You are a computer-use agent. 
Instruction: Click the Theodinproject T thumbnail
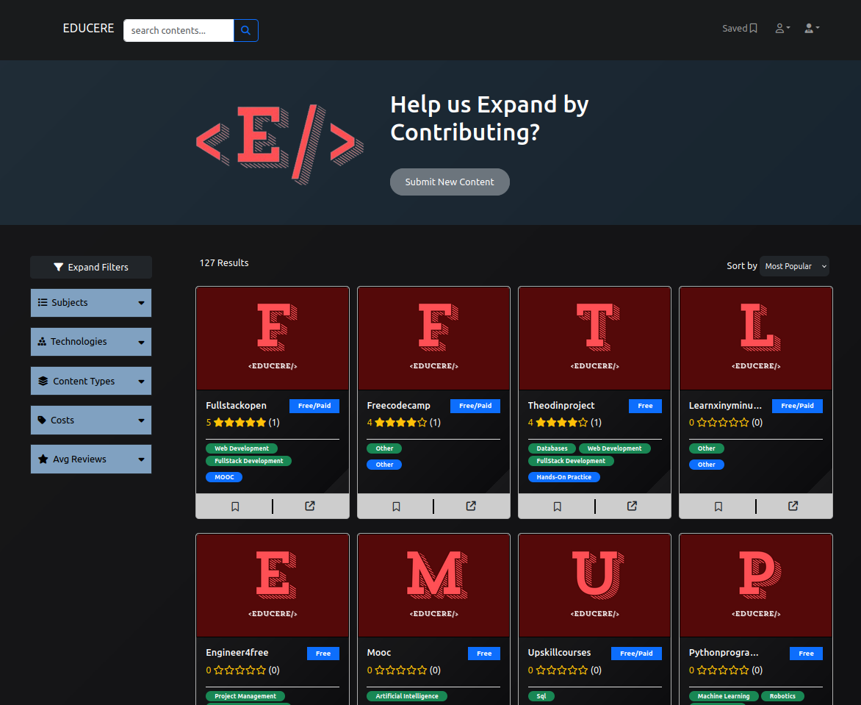click(x=594, y=338)
